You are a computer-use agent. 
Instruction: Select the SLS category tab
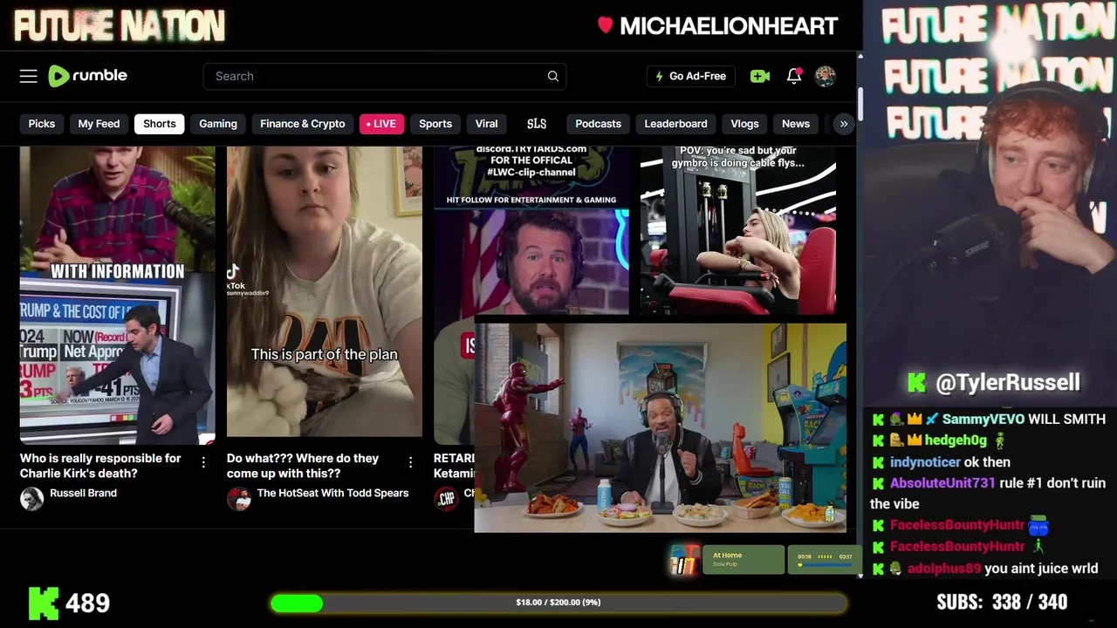[x=537, y=124]
